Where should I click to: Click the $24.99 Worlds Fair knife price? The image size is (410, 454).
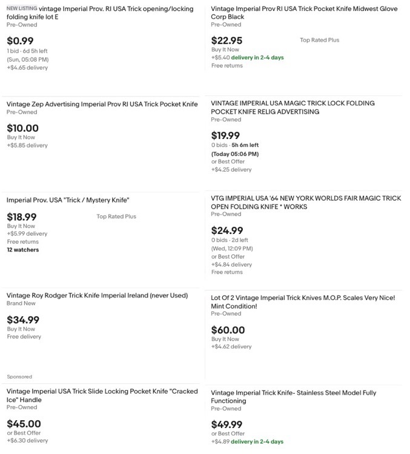(x=227, y=230)
